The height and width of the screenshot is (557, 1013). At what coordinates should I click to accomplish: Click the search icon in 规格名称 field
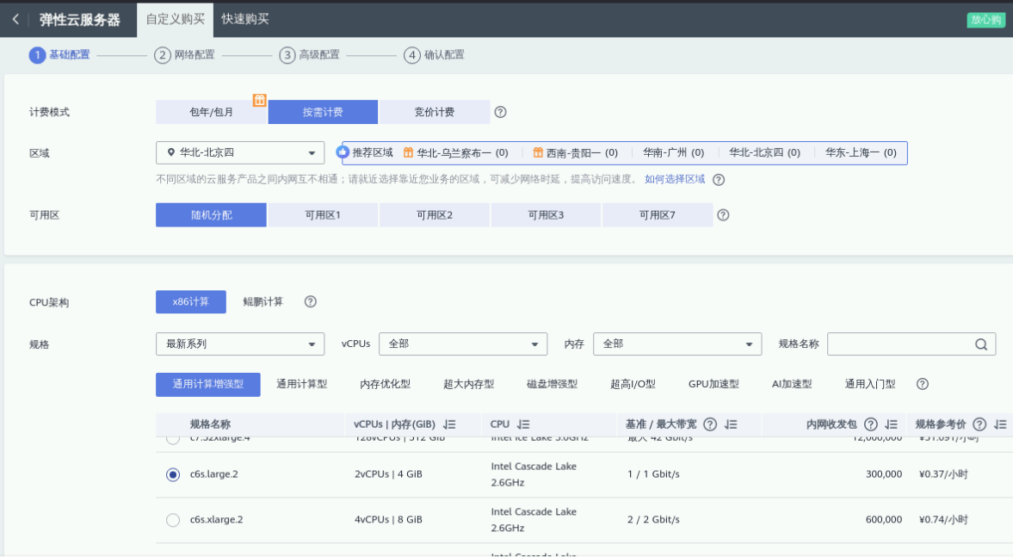pos(980,344)
